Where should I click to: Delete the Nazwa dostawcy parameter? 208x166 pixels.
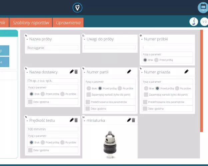pyautogui.click(x=76, y=72)
